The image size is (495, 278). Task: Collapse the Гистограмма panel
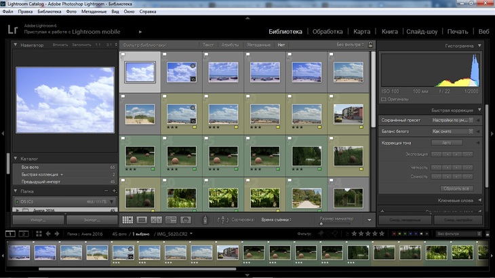[x=479, y=45]
